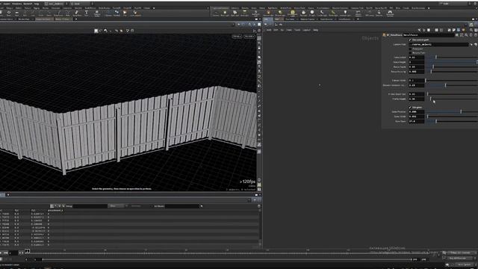
Task: Add an Area Light from the shelf
Action: tap(244, 13)
